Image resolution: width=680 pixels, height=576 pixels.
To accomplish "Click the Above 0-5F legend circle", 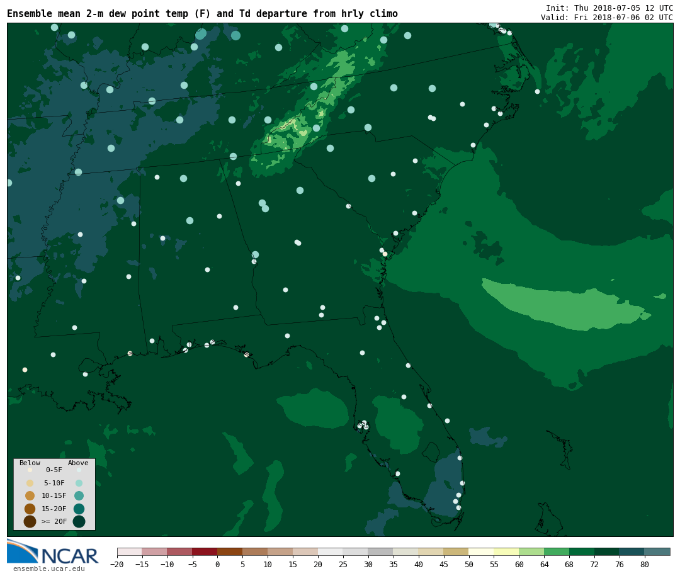I will [79, 470].
